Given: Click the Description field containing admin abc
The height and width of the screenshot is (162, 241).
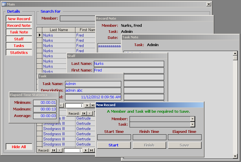Looking at the screenshot, I should (x=93, y=91).
